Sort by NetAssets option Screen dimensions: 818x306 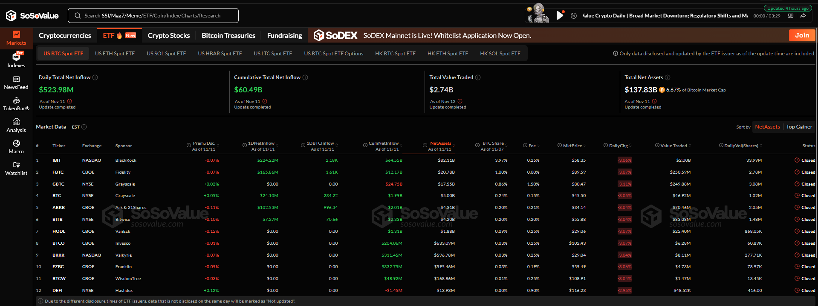(x=767, y=127)
